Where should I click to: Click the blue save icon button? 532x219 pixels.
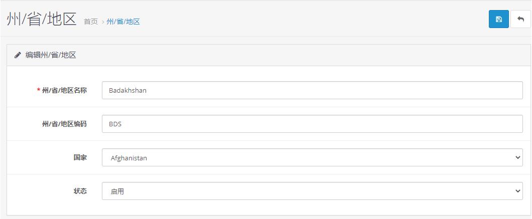click(498, 19)
